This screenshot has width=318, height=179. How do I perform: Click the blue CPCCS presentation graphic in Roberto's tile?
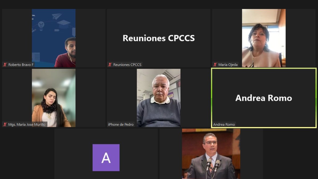45,32
